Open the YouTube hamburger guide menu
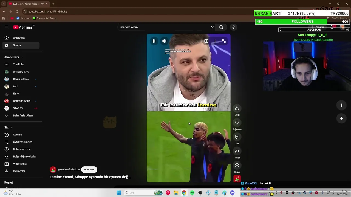 [7, 27]
